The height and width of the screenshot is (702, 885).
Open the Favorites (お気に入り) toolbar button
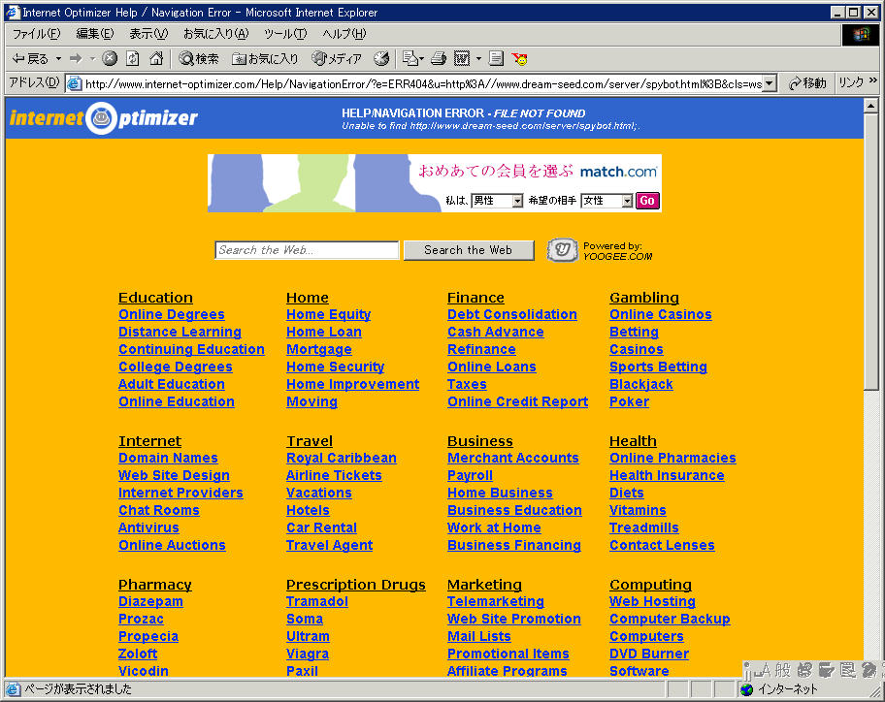coord(265,58)
